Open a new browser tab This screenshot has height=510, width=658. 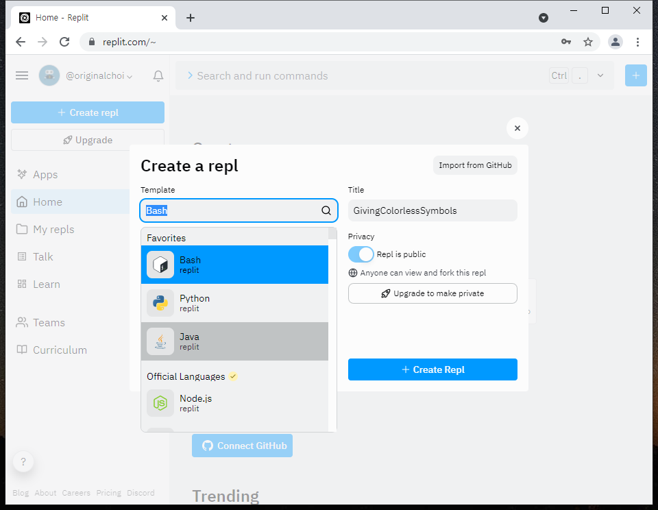[191, 18]
